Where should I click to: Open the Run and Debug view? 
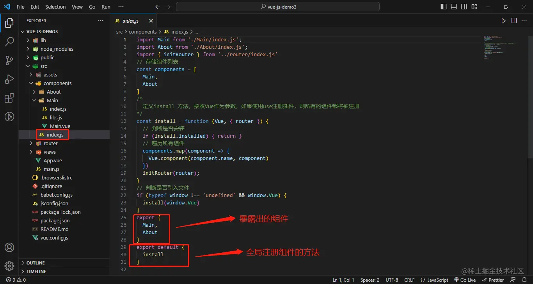9,79
